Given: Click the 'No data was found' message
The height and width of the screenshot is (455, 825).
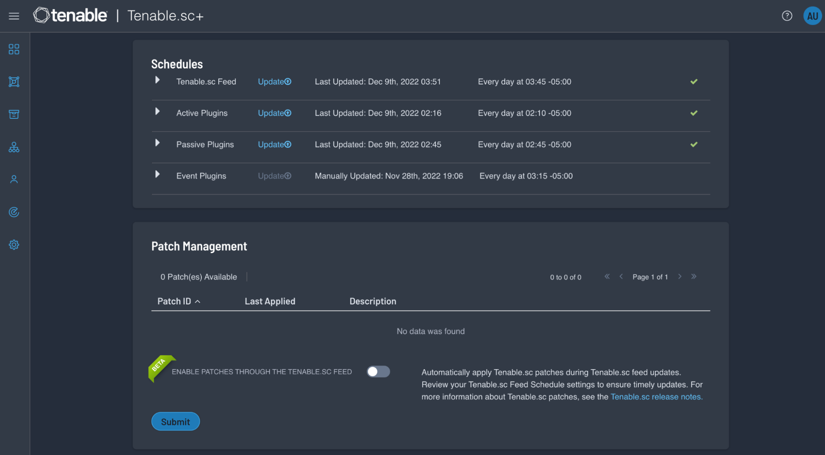Looking at the screenshot, I should point(430,331).
